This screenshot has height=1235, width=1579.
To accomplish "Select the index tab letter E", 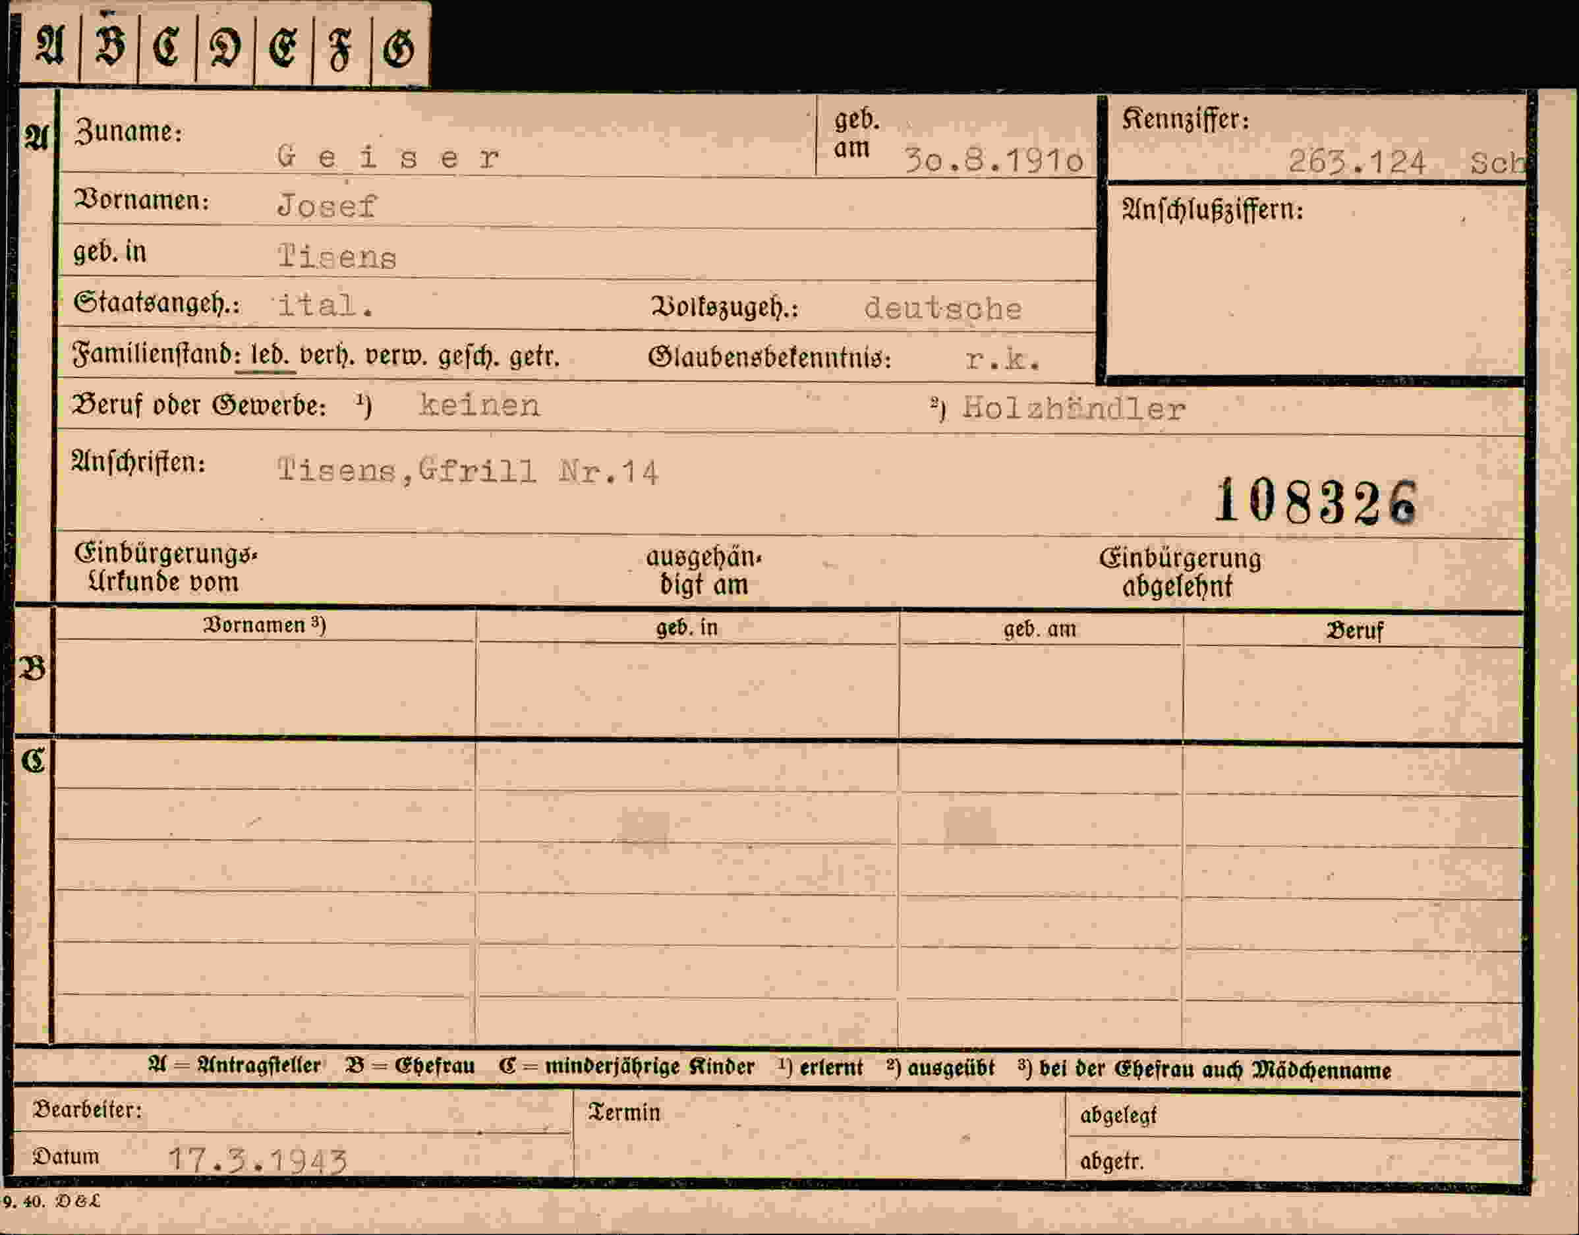I will (283, 49).
